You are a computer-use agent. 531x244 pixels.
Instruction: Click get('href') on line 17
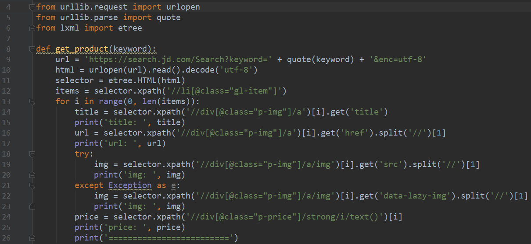point(348,133)
